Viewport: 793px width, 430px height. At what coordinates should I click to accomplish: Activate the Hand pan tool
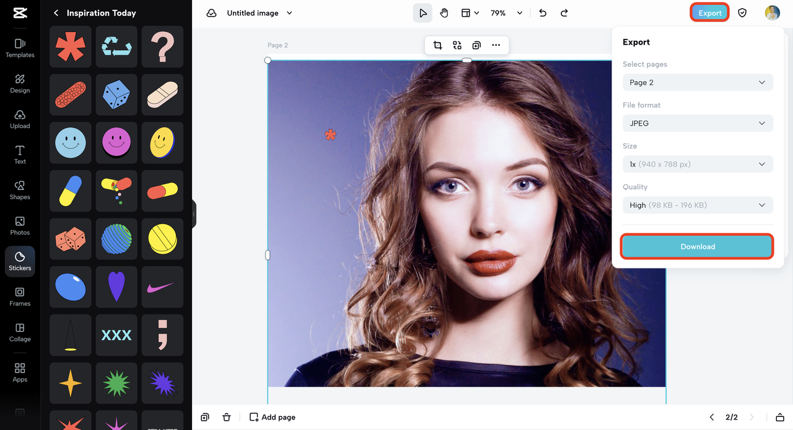(444, 13)
